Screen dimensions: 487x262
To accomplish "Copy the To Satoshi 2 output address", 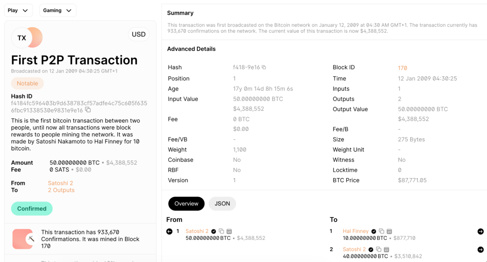I will pos(379,249).
